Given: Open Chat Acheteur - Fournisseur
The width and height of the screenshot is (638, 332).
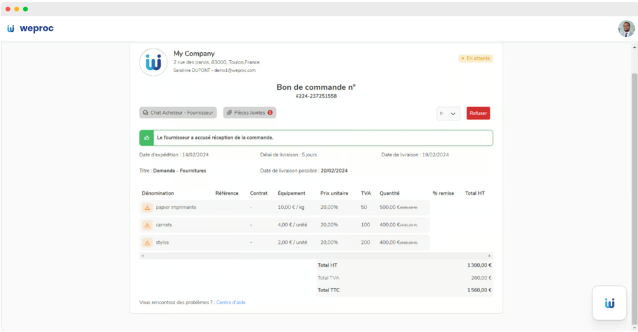Looking at the screenshot, I should [178, 113].
